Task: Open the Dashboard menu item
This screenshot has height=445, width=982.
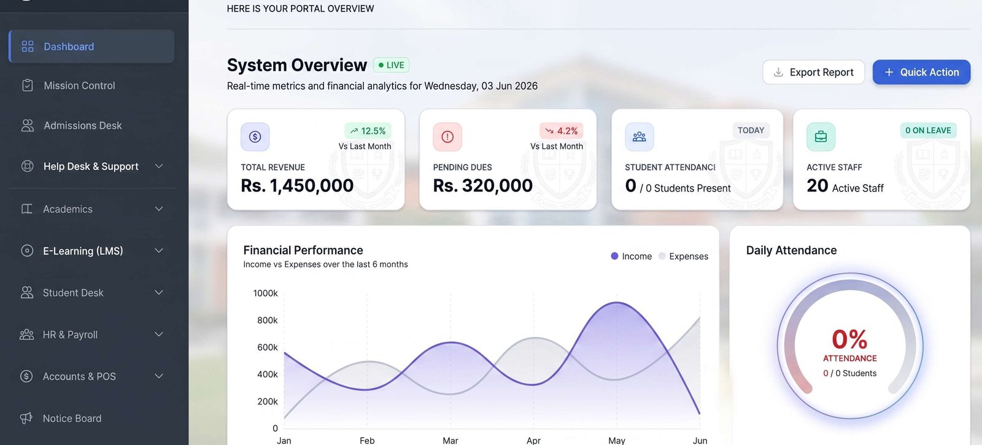Action: [91, 47]
